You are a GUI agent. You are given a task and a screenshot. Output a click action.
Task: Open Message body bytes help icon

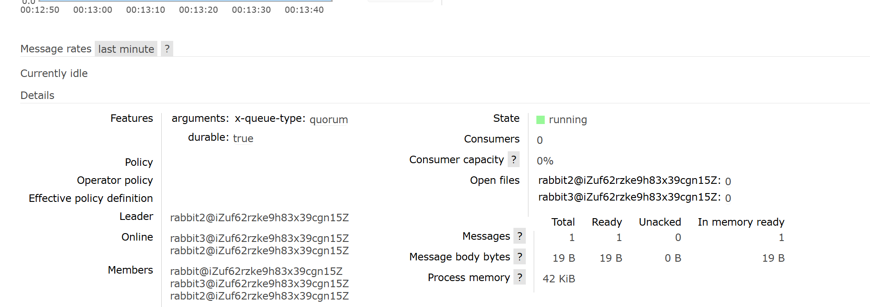coord(520,257)
